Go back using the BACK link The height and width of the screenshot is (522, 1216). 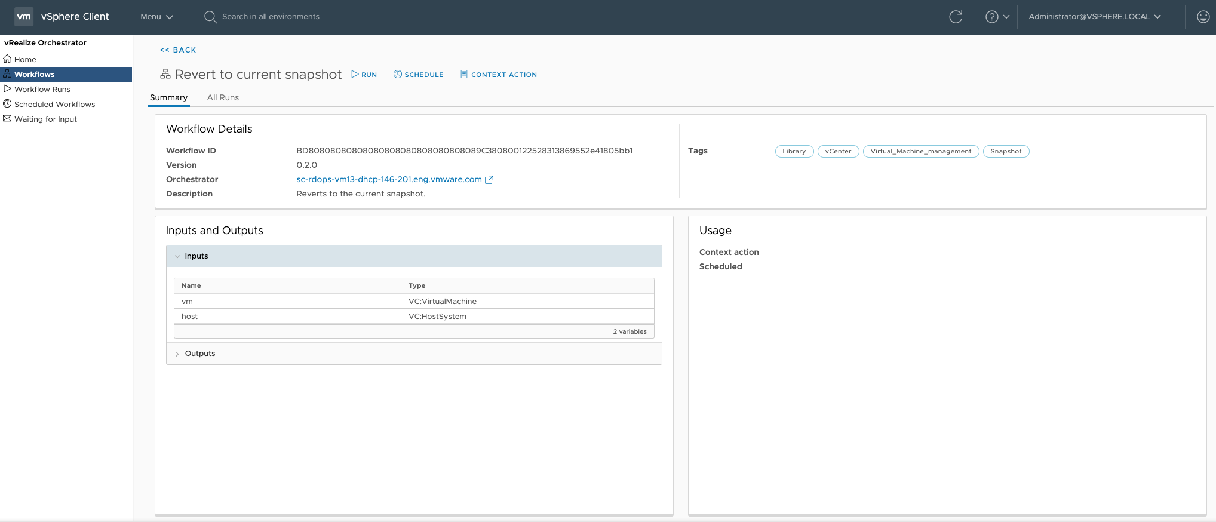pyautogui.click(x=178, y=50)
